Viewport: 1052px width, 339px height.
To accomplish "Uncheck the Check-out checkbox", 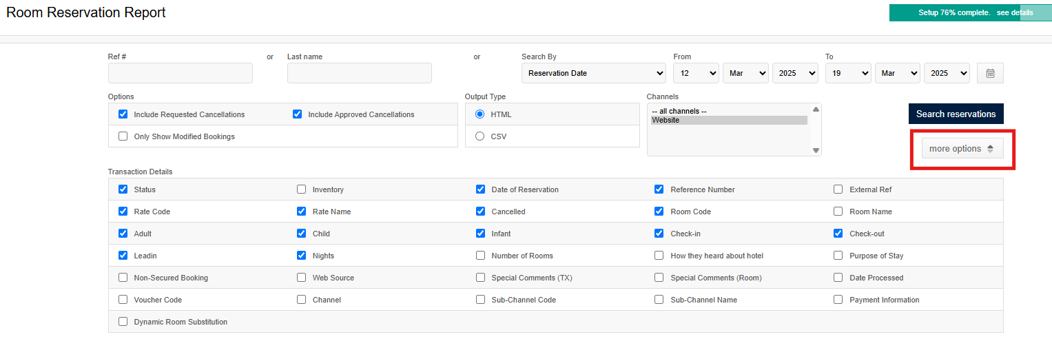I will [x=838, y=234].
